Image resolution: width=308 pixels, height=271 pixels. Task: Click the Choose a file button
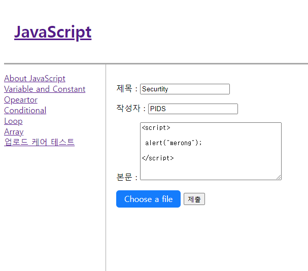coord(148,199)
